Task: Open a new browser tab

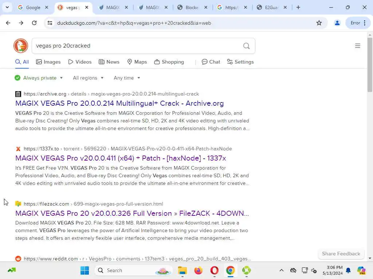Action: (298, 7)
